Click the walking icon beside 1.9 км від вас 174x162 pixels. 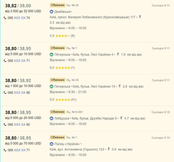tap(118, 54)
